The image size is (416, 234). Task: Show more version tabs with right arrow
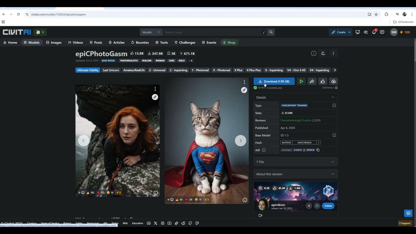(335, 70)
